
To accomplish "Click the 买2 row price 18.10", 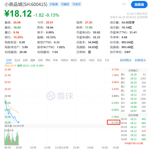I will point(133,99).
